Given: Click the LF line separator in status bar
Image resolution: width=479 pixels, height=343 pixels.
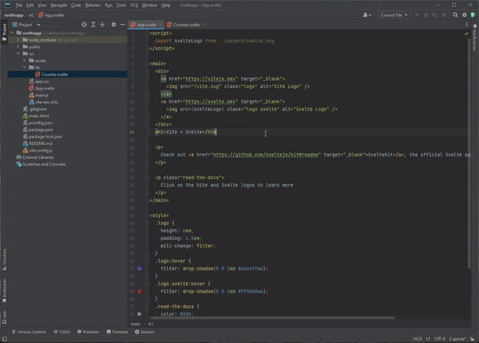Looking at the screenshot, I should click(x=428, y=339).
